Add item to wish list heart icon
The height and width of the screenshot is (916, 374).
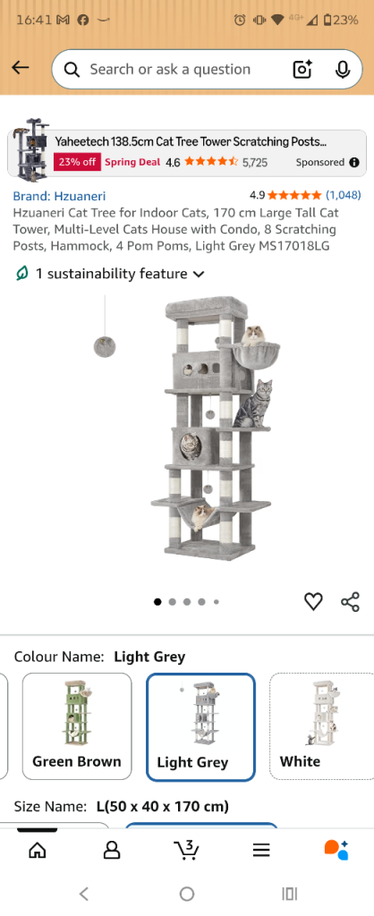pos(313,602)
